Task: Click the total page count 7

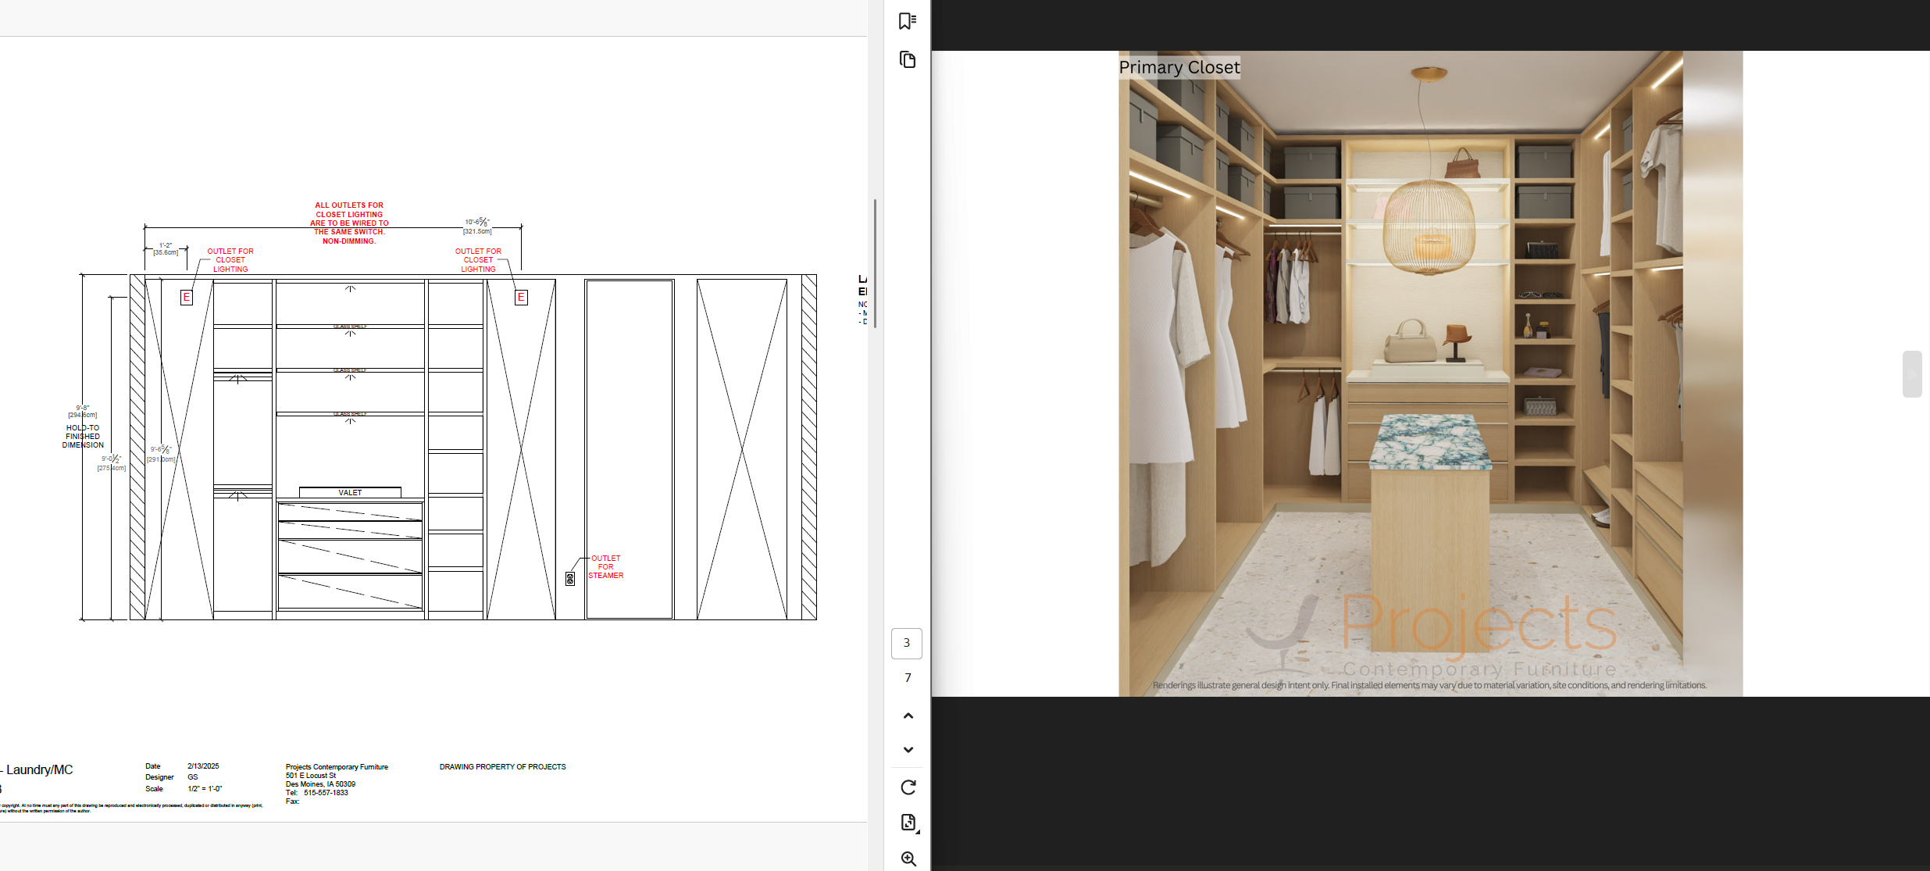Action: 907,678
